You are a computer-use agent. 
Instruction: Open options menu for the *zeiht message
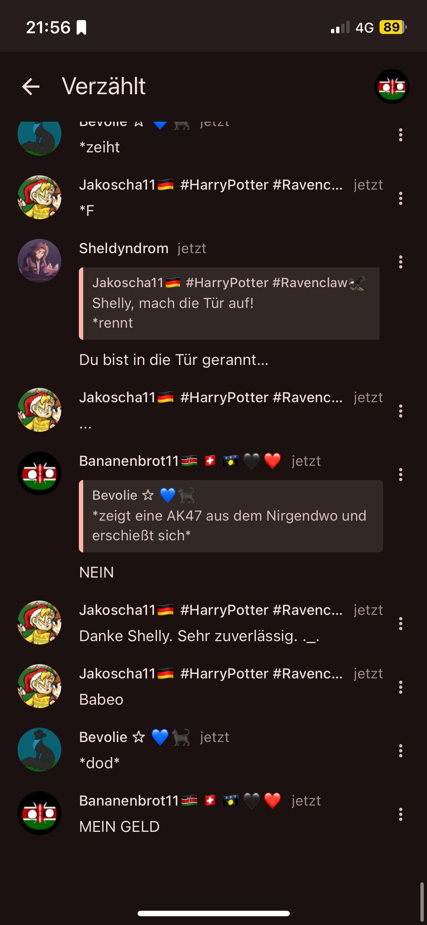(400, 135)
